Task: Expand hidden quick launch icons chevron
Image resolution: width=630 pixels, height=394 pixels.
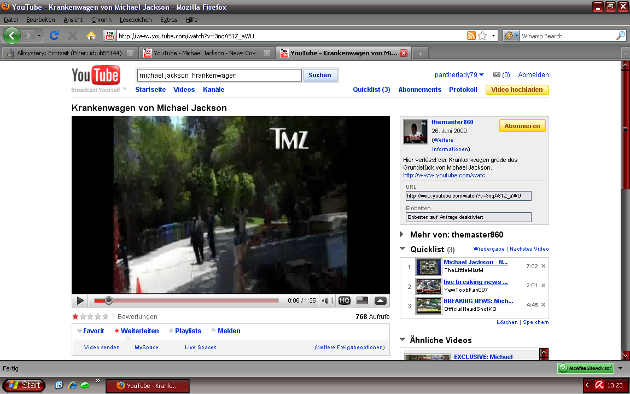Action: pyautogui.click(x=98, y=380)
